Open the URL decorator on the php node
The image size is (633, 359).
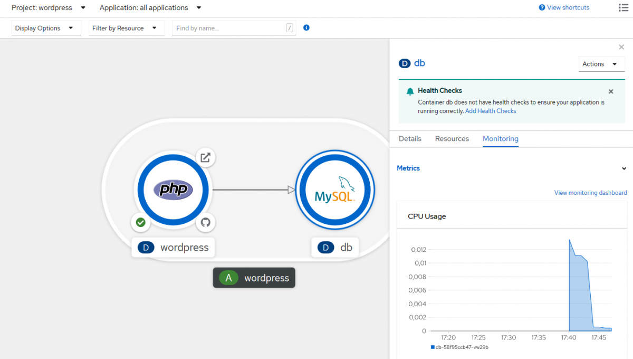click(x=205, y=157)
